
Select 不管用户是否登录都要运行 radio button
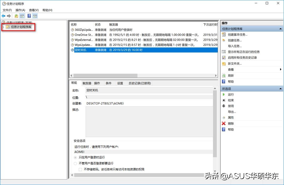click(x=75, y=163)
